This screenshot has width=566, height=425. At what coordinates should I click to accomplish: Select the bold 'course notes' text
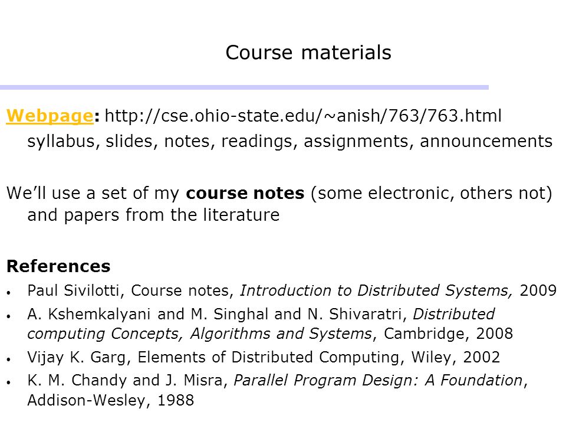point(245,193)
